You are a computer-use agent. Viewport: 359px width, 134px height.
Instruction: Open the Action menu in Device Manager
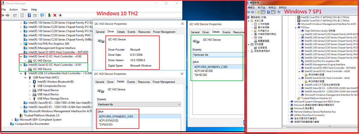14,9
